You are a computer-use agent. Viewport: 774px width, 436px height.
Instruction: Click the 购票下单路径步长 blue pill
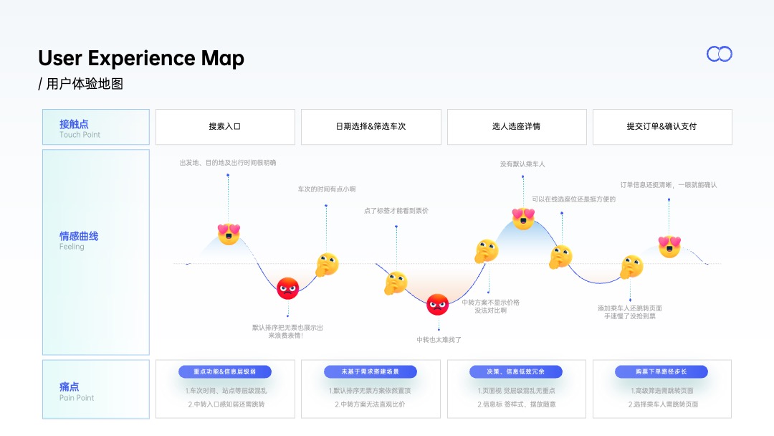pos(661,371)
